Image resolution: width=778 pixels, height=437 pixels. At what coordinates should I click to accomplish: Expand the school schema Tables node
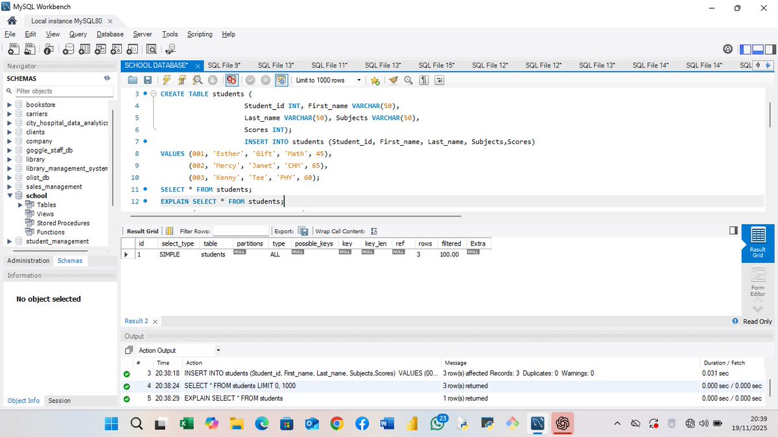tap(20, 205)
